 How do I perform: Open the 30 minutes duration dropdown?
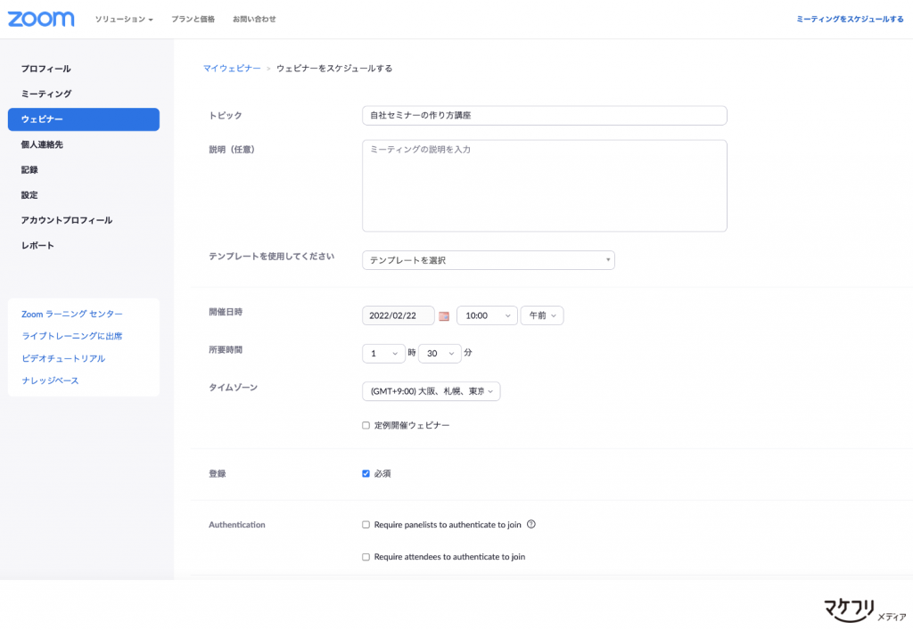[440, 354]
